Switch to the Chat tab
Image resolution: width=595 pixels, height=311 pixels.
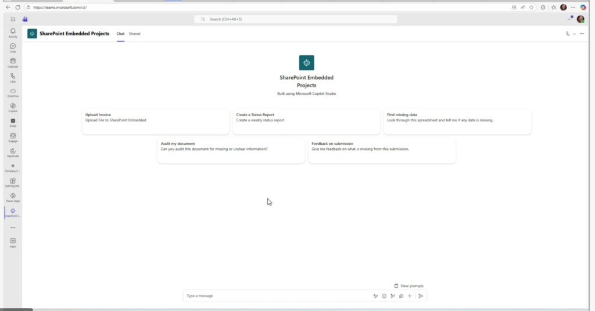point(120,34)
